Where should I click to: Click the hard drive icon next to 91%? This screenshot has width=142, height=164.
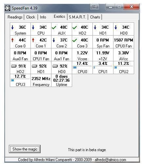tap(14, 66)
